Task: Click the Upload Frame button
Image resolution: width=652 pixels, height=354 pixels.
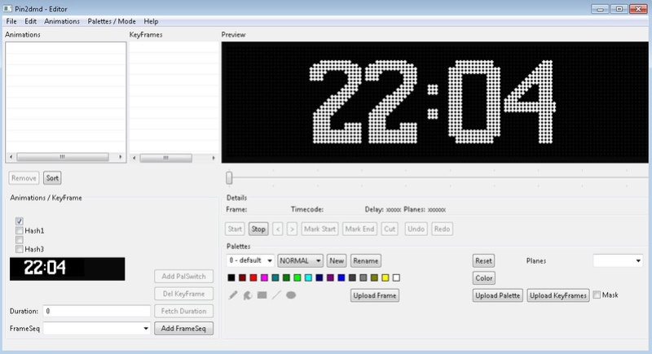Action: tap(375, 295)
